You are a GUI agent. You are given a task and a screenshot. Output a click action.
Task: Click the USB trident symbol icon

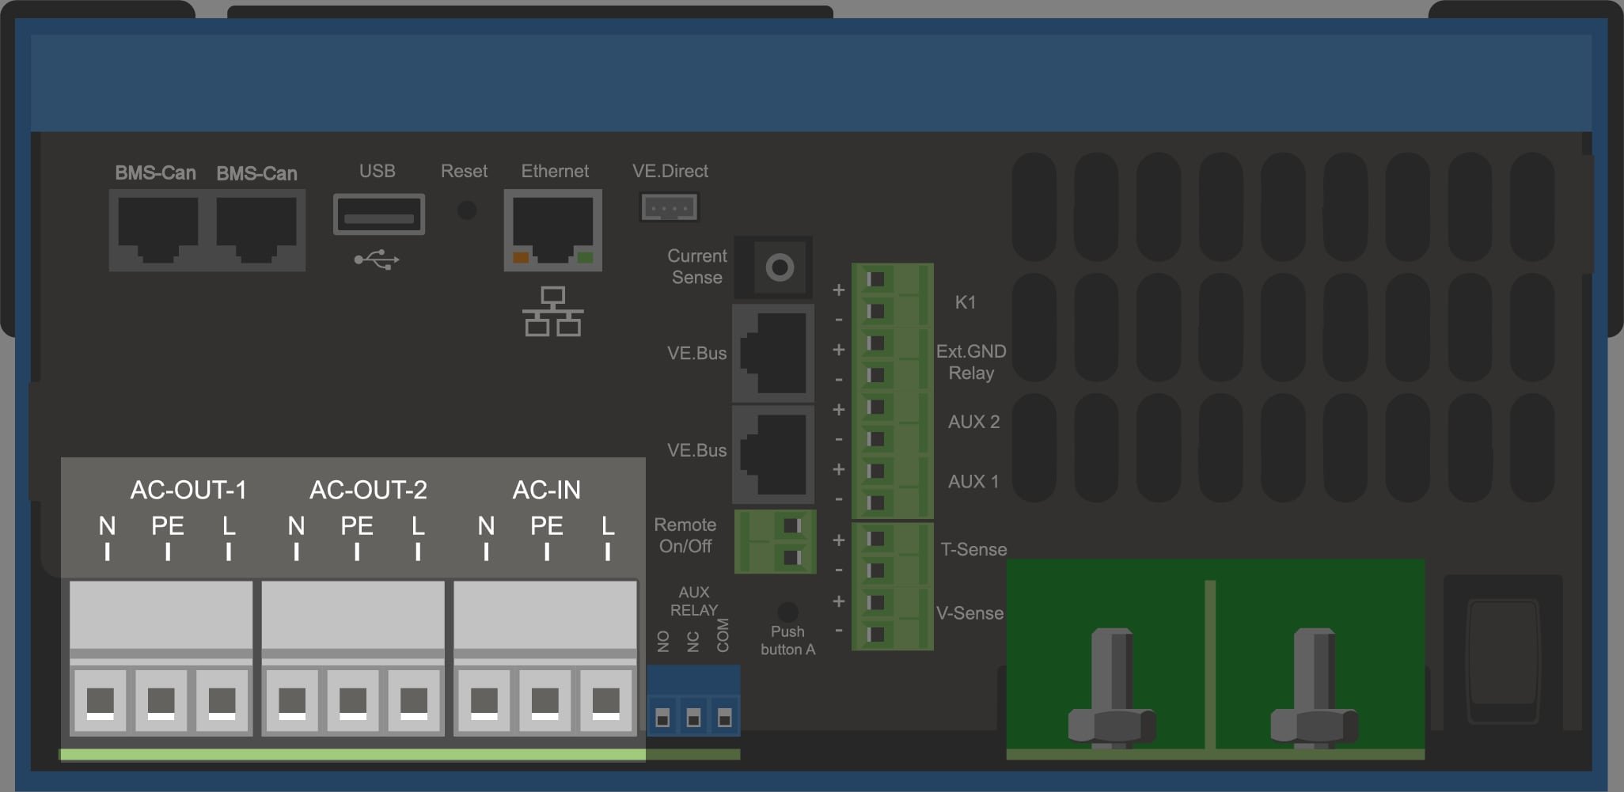(377, 260)
